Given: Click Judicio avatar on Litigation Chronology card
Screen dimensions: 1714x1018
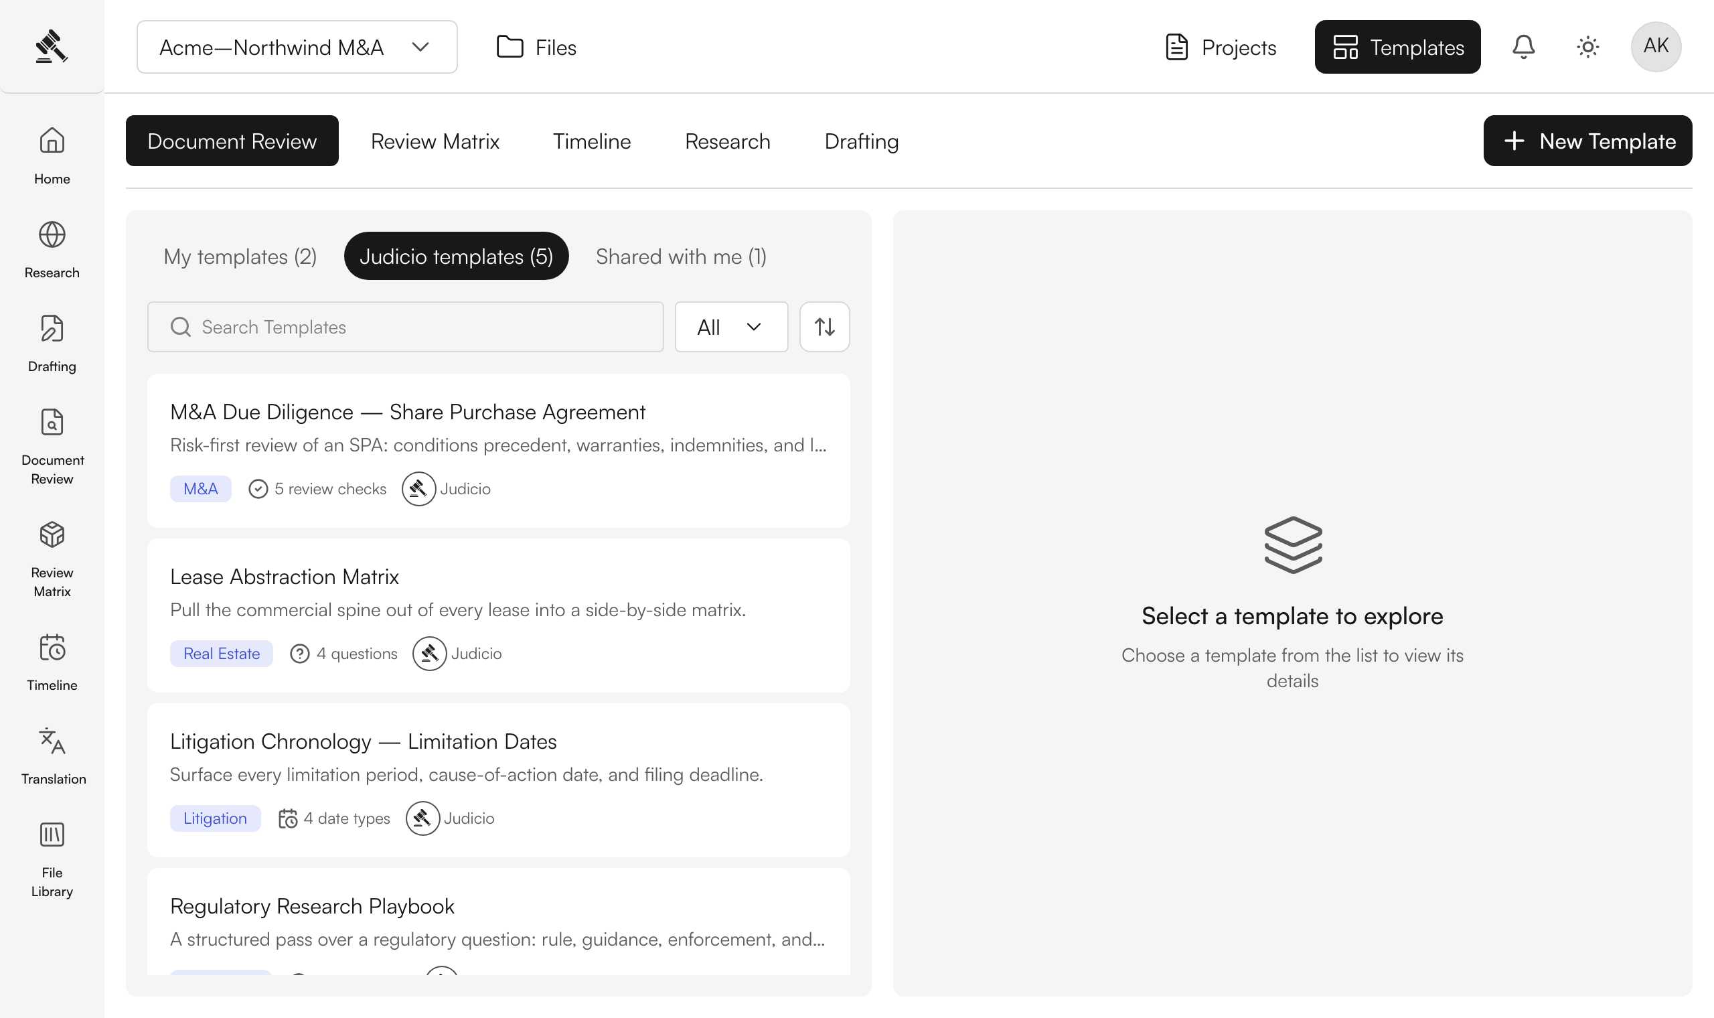Looking at the screenshot, I should 422,818.
